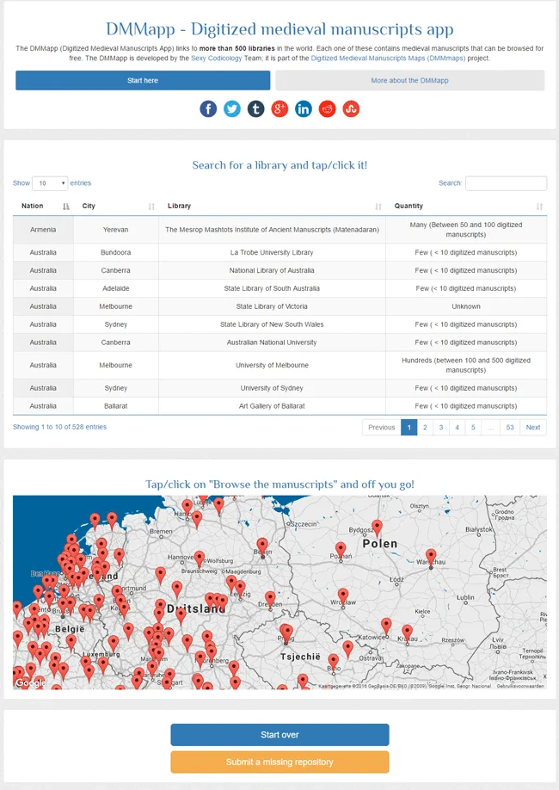Select the map pin at Dresden

(x=270, y=599)
